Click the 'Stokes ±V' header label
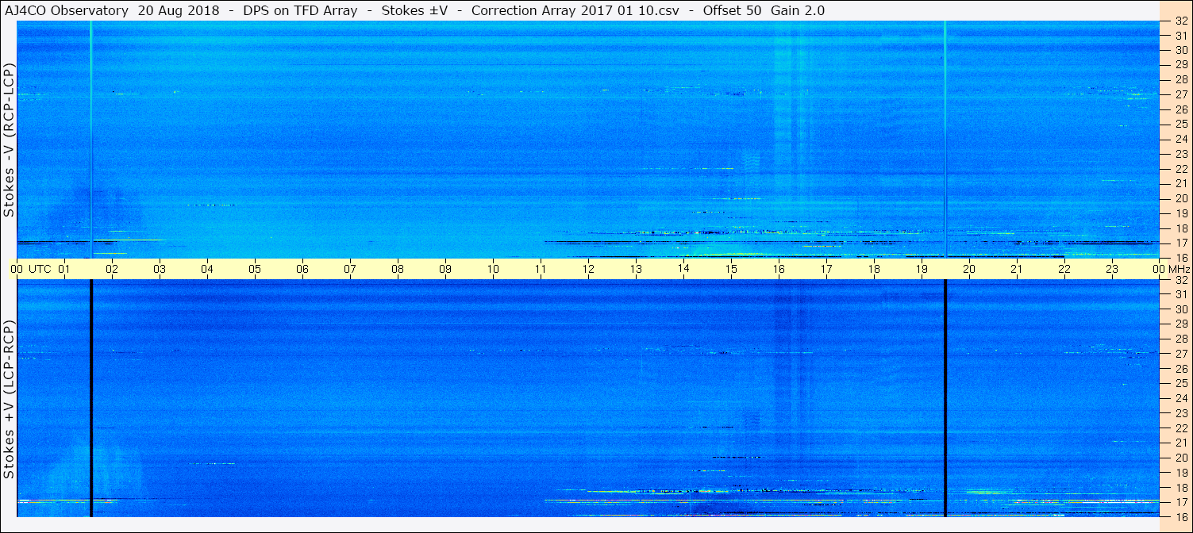This screenshot has height=533, width=1193. click(414, 10)
